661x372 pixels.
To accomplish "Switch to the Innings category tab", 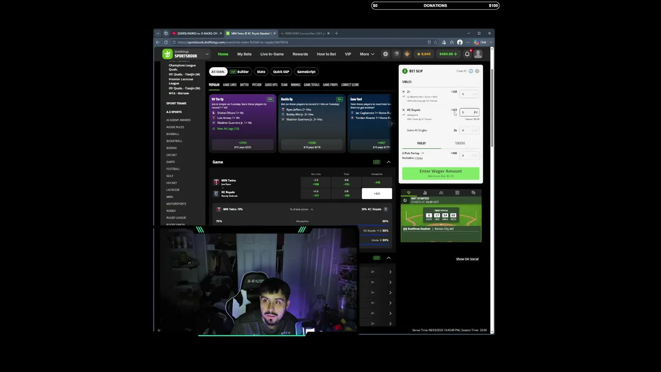I will click(x=295, y=85).
